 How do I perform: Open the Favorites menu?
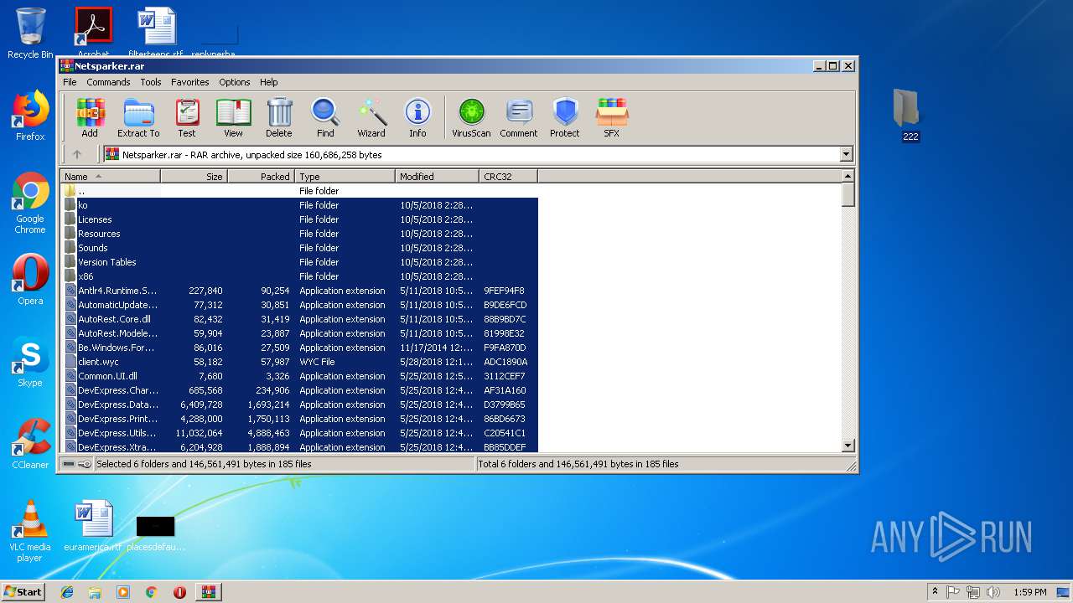pyautogui.click(x=190, y=82)
